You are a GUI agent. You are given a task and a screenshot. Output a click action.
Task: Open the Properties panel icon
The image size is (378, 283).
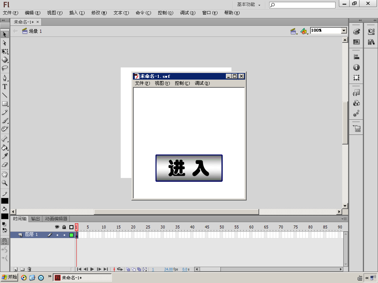click(x=371, y=32)
